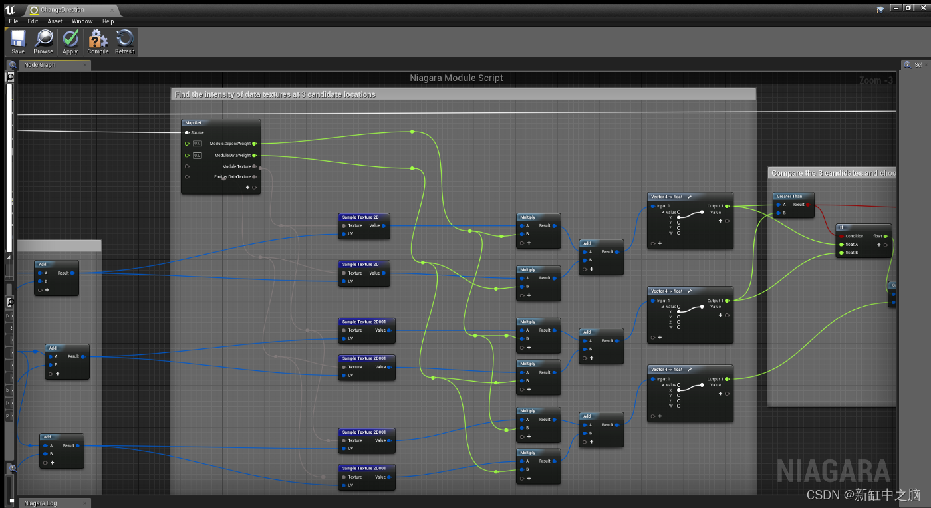The image size is (931, 508).
Task: Click Module.DepositWeight output pin
Action: [254, 144]
